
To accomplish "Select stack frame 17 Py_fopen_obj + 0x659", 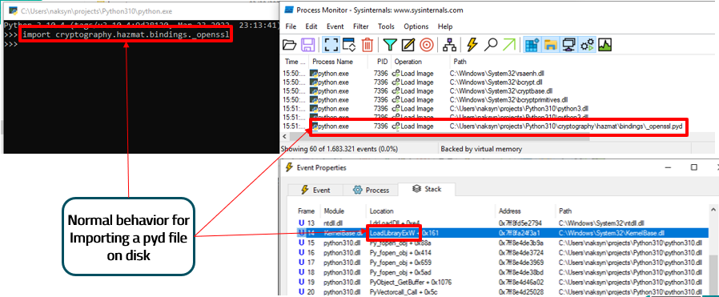I will click(502, 262).
